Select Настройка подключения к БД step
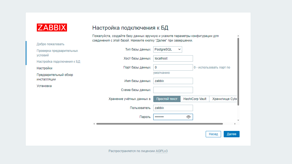Viewport: 292px width, 164px height. point(58,62)
